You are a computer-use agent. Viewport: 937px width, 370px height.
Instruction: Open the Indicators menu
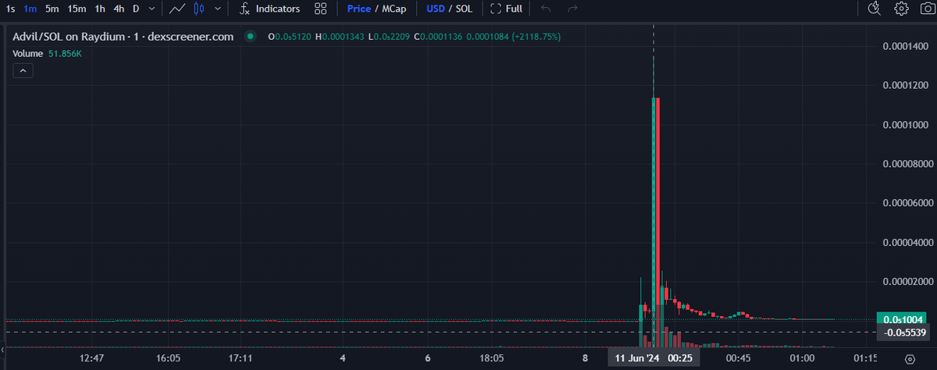tap(269, 9)
